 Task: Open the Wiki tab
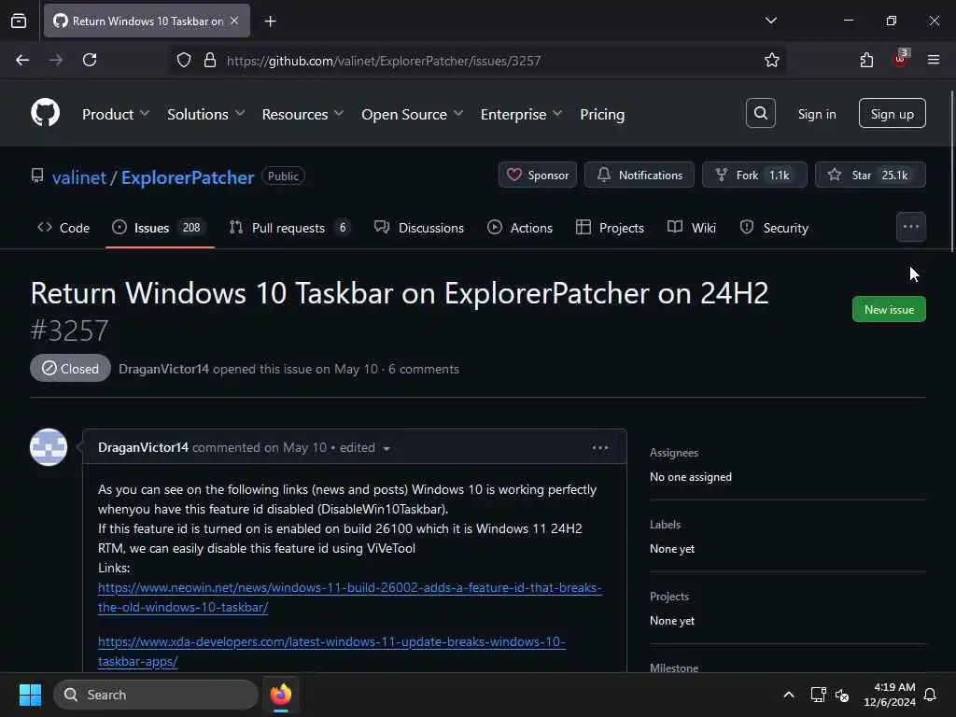[692, 228]
